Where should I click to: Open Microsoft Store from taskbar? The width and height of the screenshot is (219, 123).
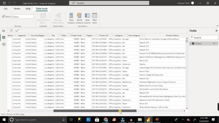click(97, 120)
